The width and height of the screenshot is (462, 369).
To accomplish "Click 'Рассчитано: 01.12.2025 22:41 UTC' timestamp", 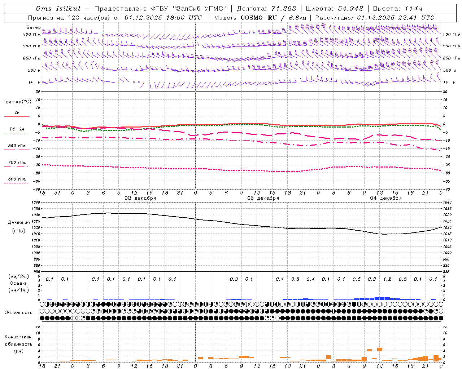I will (375, 18).
